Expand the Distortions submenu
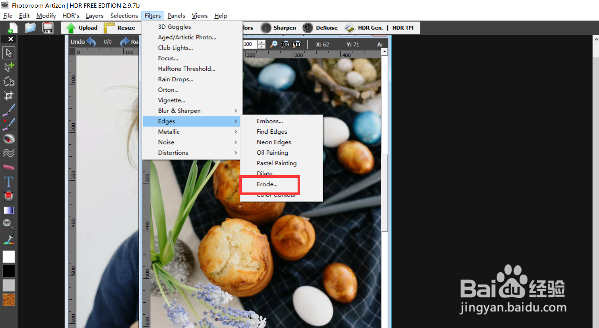Viewport: 599px width, 328px height. pyautogui.click(x=192, y=153)
